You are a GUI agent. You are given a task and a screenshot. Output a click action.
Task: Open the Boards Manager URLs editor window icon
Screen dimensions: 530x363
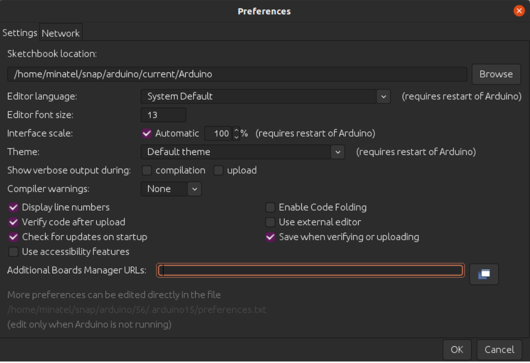pos(484,274)
